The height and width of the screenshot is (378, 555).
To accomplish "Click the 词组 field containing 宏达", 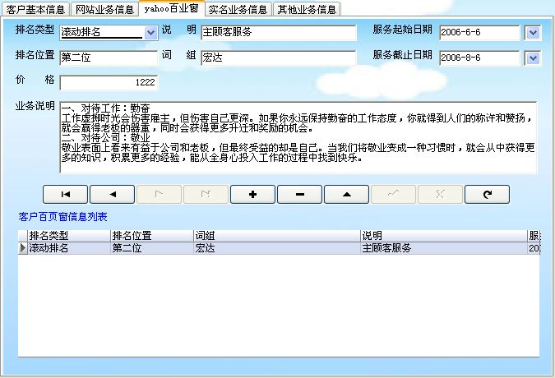I will (279, 58).
